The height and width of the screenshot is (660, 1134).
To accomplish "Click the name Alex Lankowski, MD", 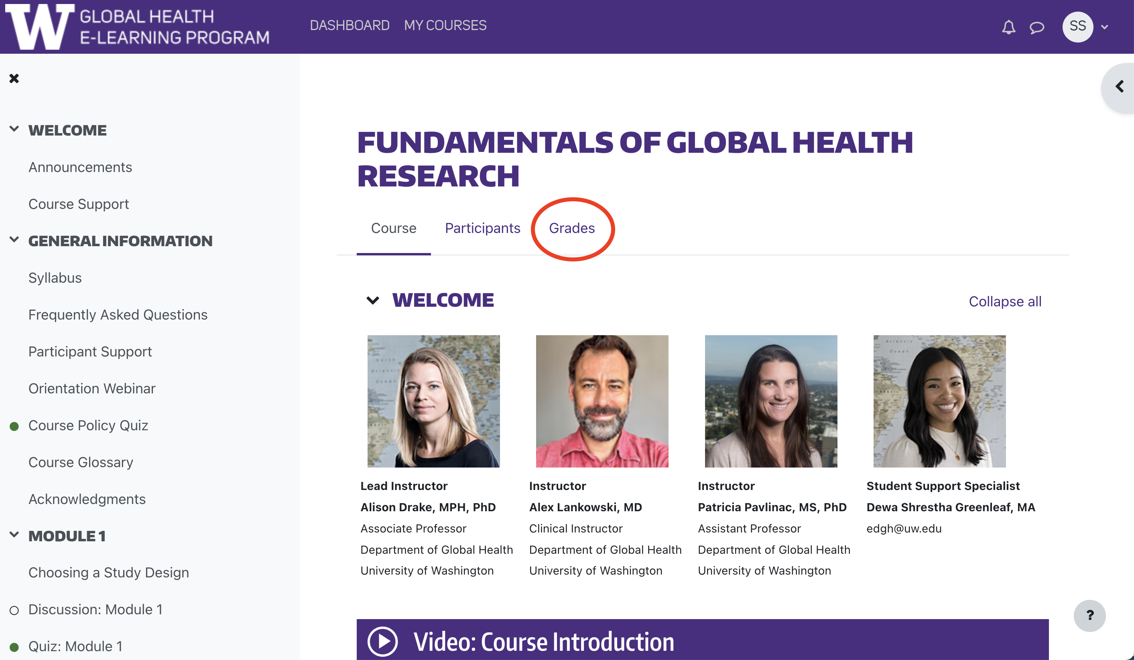I will [585, 507].
